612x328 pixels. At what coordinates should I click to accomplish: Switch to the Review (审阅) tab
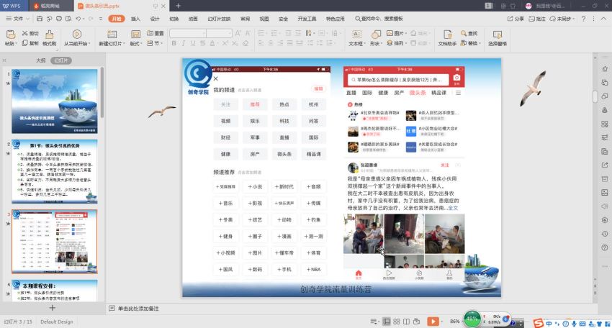(245, 18)
